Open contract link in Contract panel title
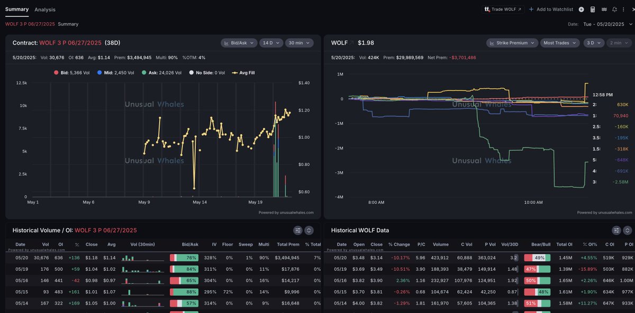 pos(70,43)
